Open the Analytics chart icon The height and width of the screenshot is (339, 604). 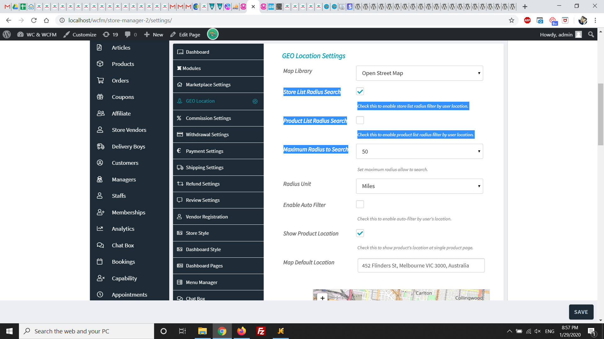tap(100, 229)
